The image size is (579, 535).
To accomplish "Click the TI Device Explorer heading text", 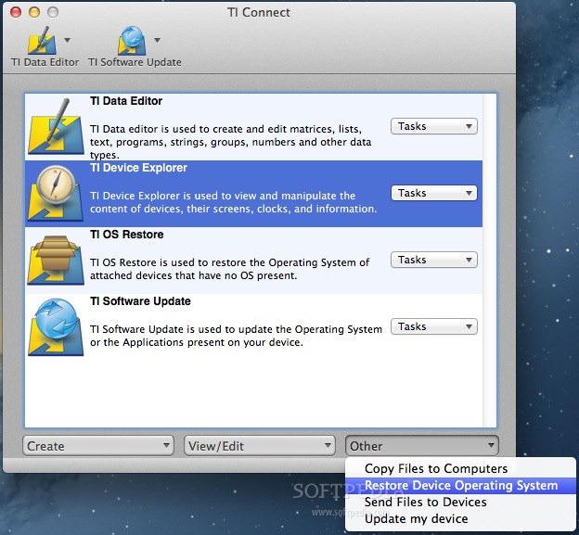I will tap(138, 168).
